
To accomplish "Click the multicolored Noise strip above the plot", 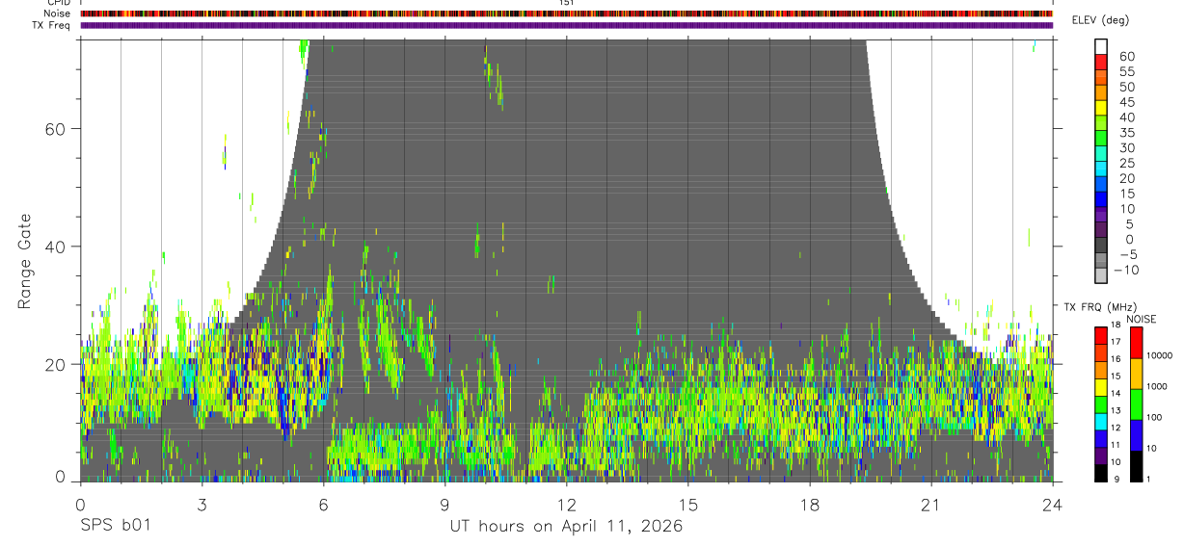I will tap(566, 13).
